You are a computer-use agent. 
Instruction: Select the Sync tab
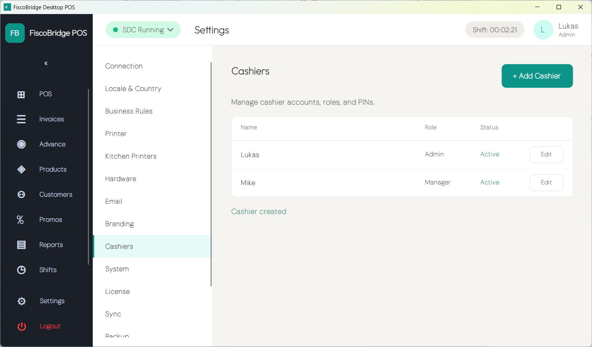tap(152, 314)
